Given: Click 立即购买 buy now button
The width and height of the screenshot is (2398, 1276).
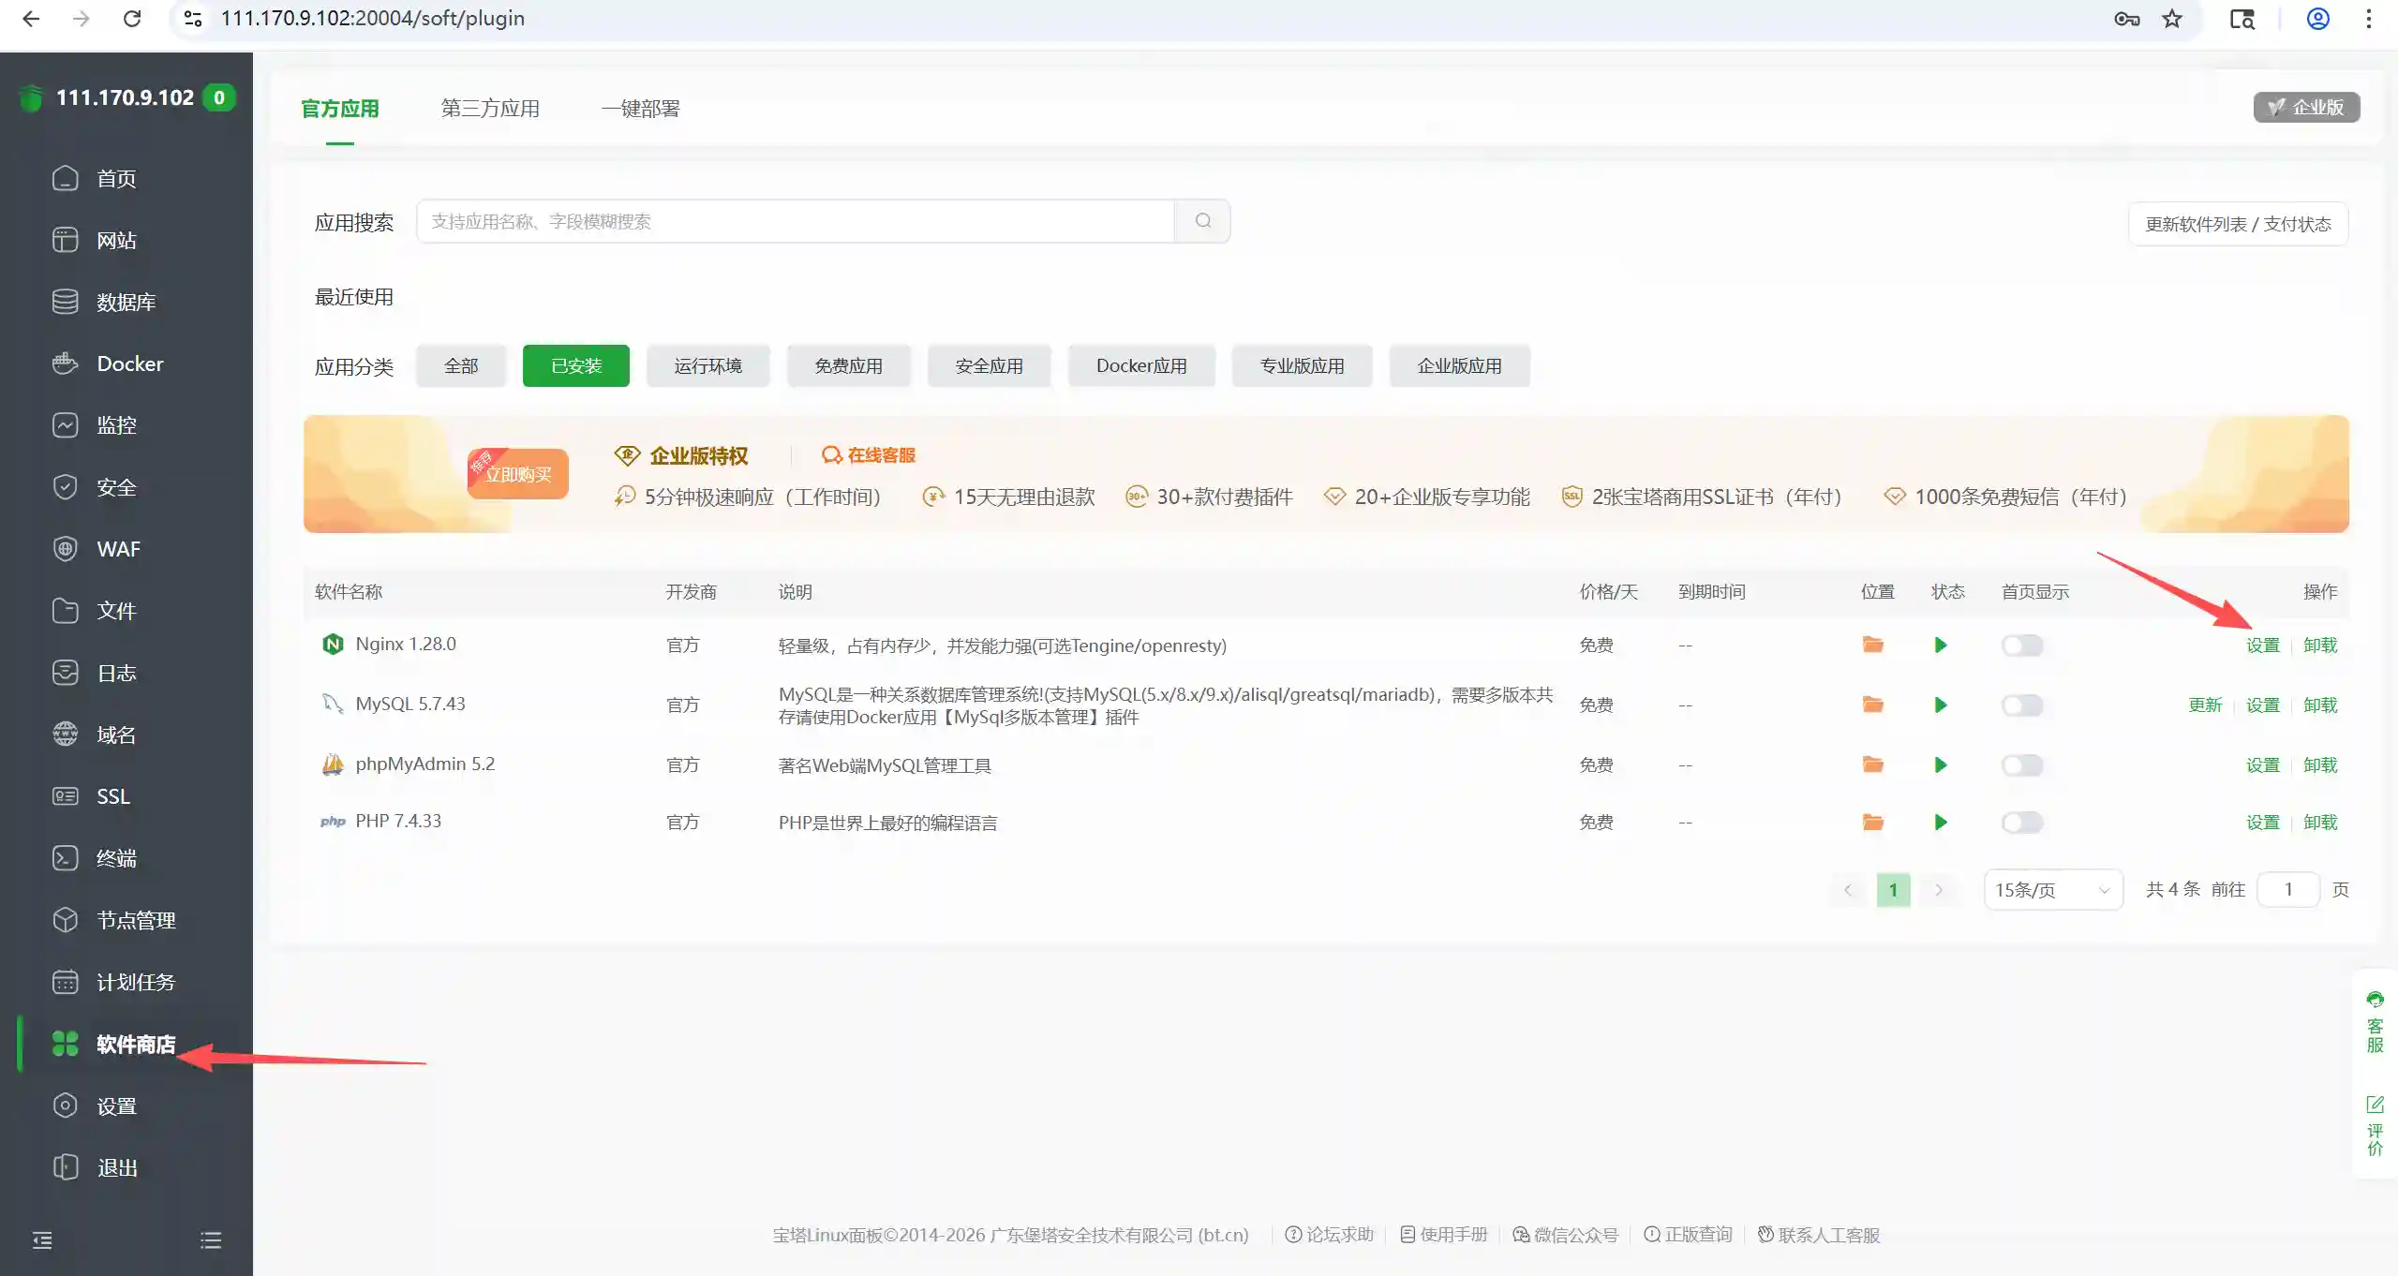Looking at the screenshot, I should (x=518, y=474).
